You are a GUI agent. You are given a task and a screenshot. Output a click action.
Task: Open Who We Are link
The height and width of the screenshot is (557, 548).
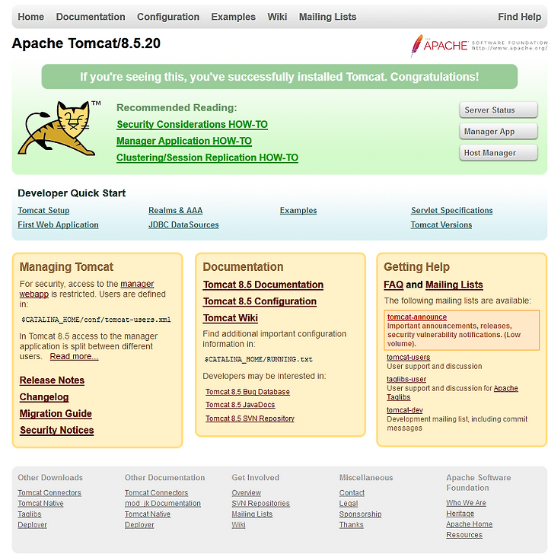(x=466, y=503)
